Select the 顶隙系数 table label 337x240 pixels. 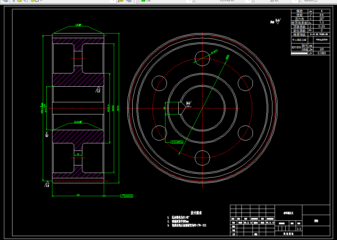coord(300,26)
